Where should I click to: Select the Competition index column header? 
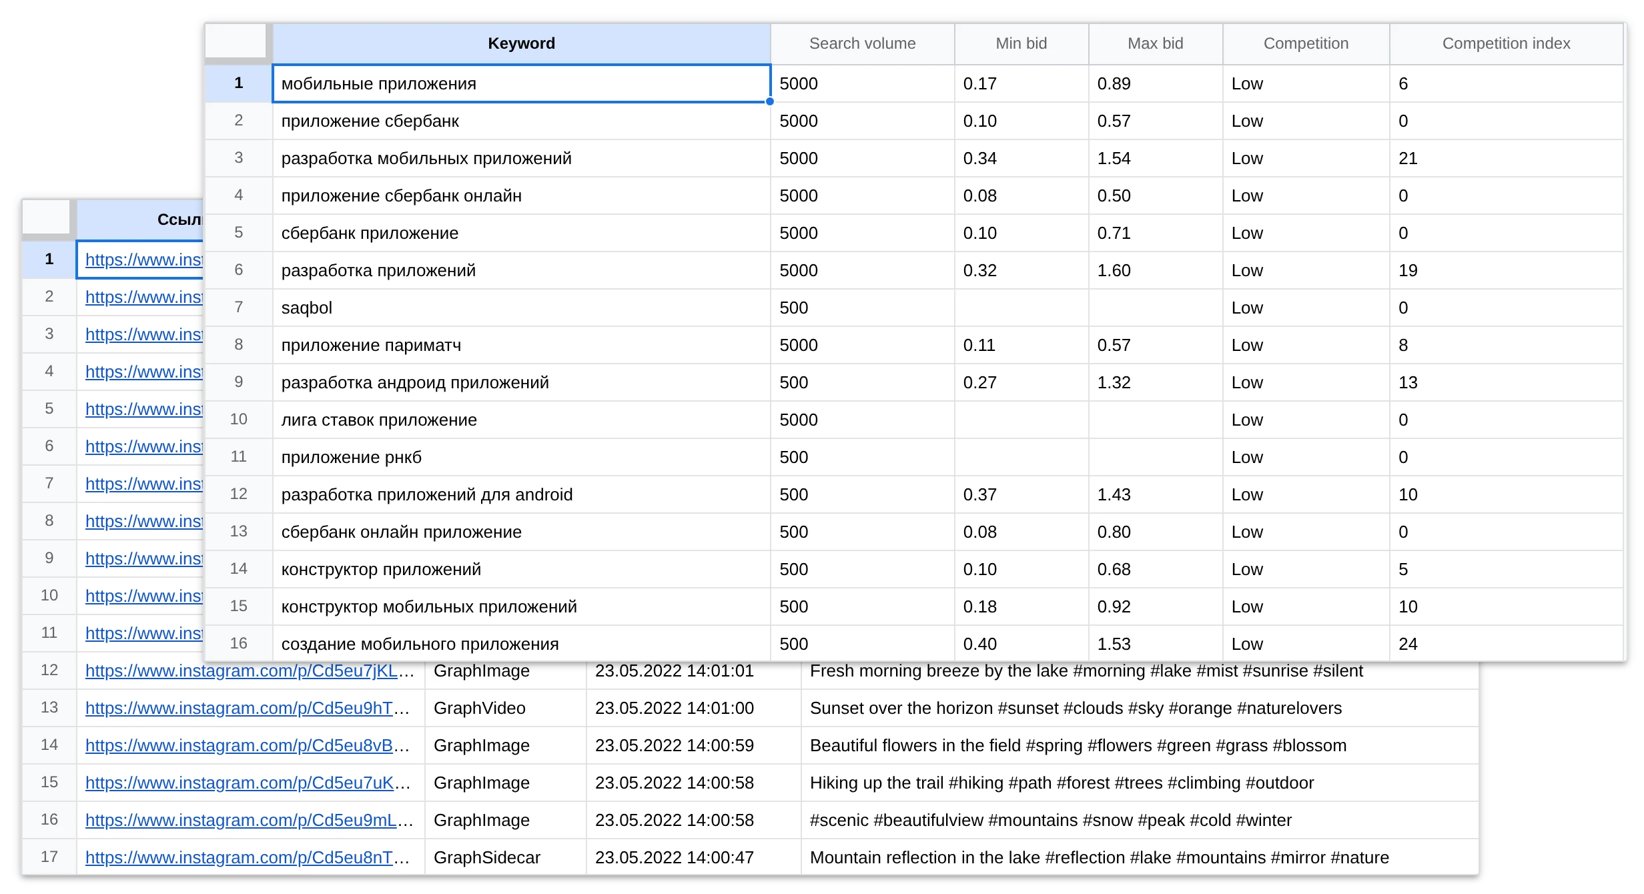tap(1506, 43)
